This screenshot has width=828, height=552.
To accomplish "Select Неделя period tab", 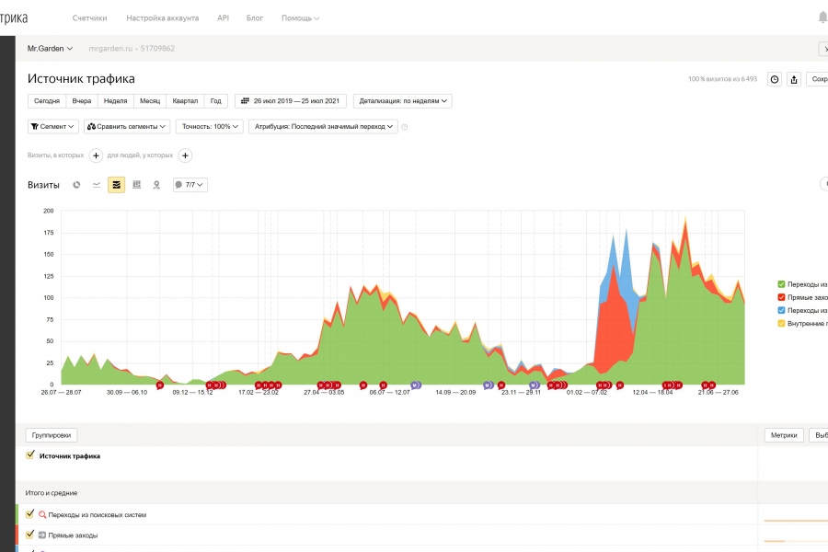I will 116,101.
